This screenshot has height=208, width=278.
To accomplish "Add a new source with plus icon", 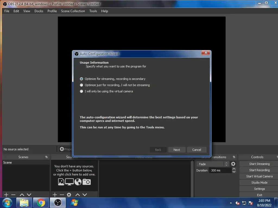I will pos(55,194).
